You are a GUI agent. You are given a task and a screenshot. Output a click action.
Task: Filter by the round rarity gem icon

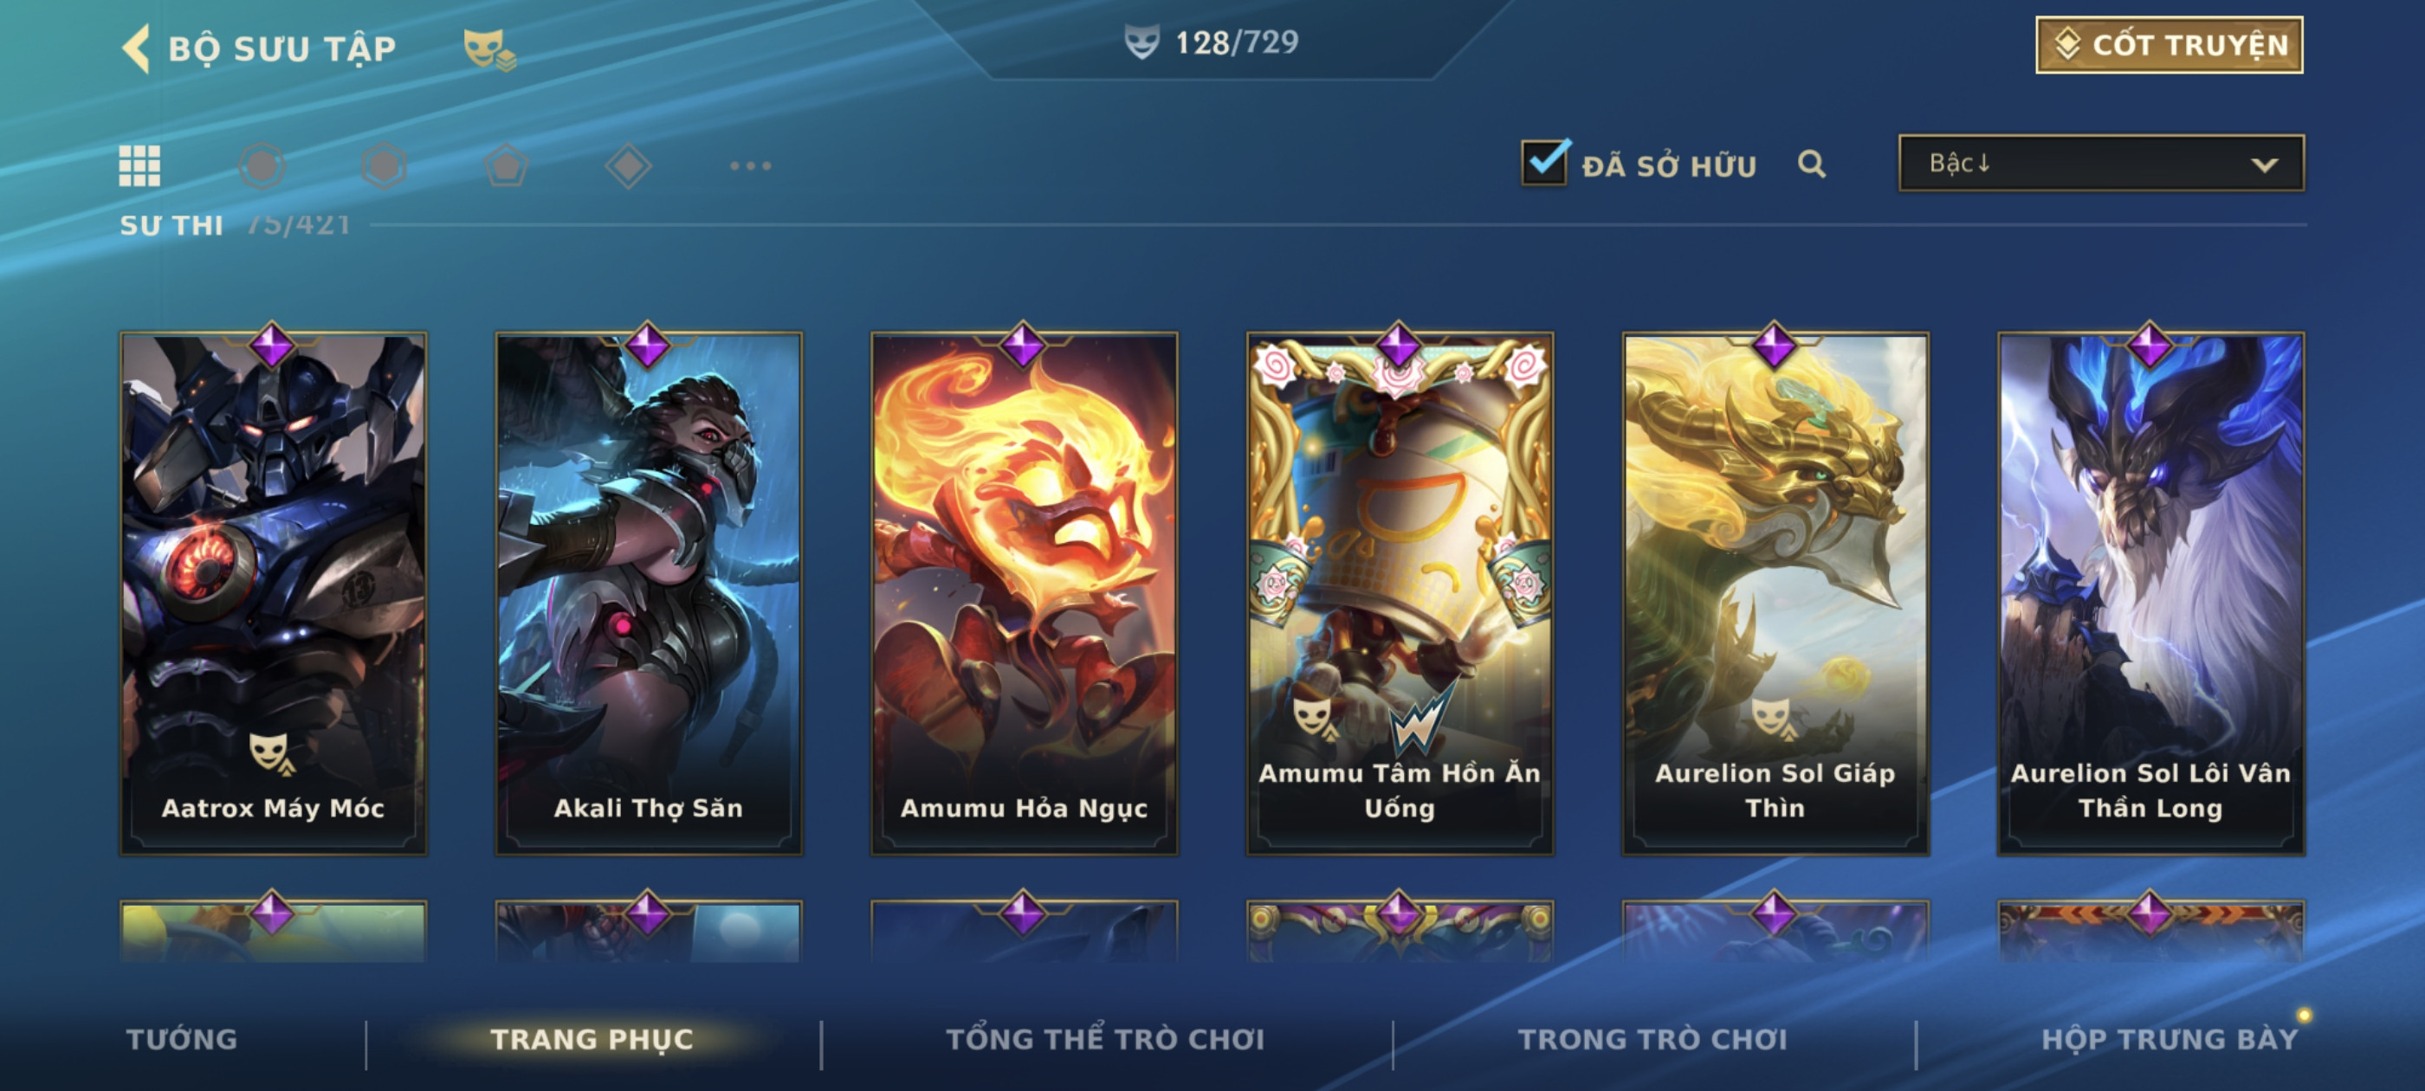(262, 166)
